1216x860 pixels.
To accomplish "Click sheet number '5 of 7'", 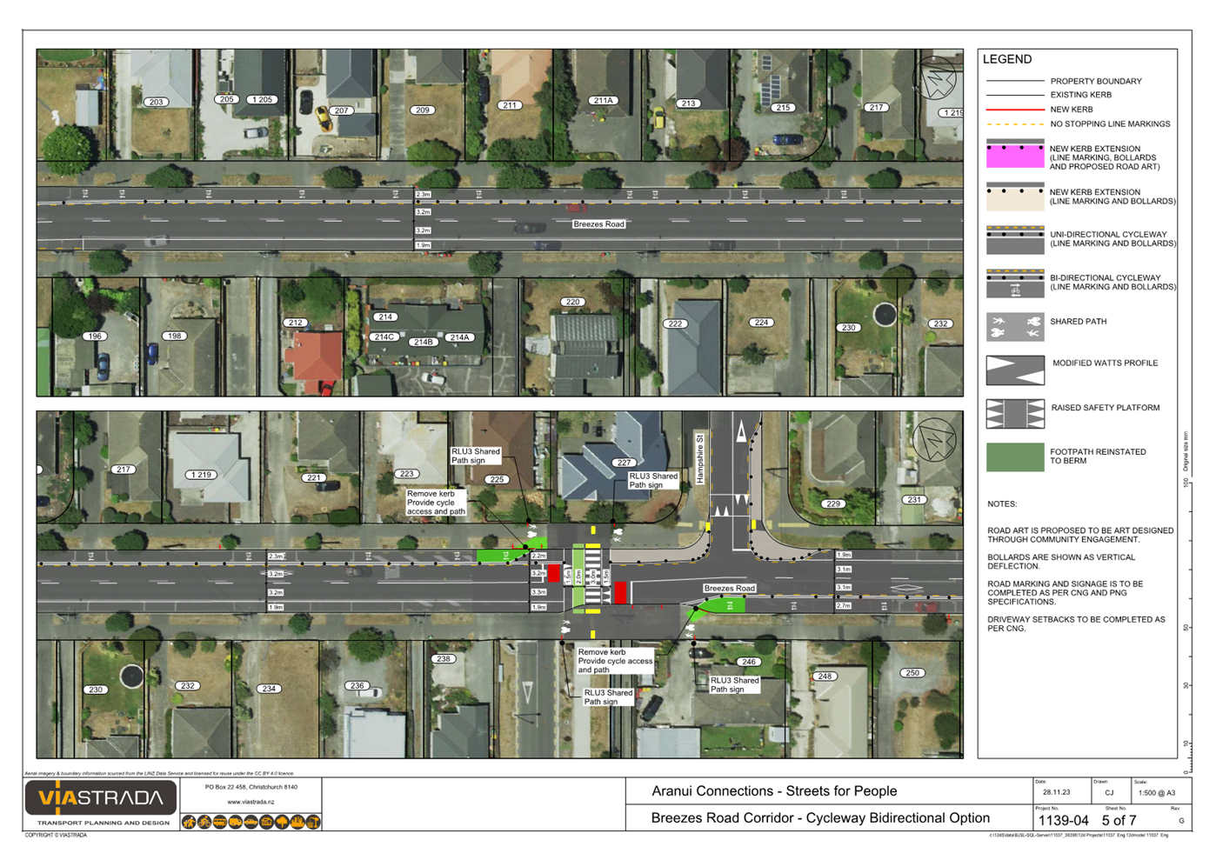I will (1119, 820).
